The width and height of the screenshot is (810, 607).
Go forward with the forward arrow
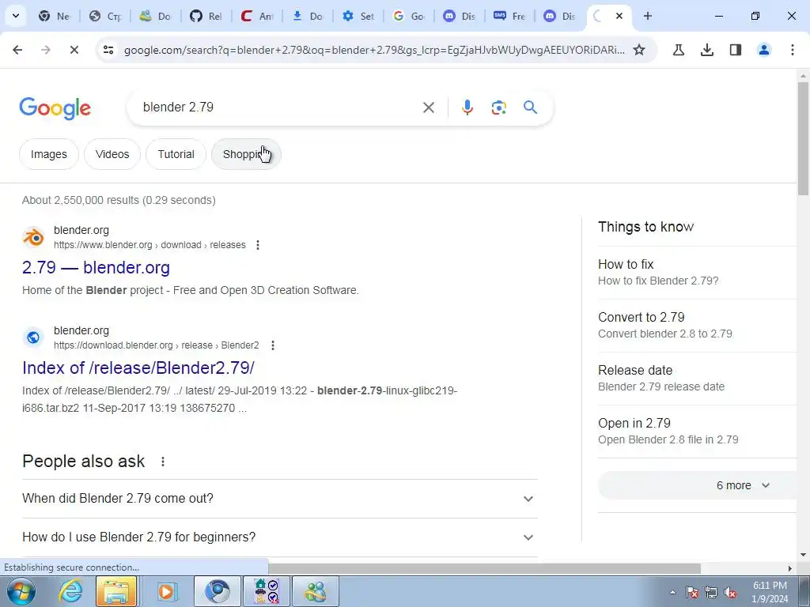[x=45, y=50]
